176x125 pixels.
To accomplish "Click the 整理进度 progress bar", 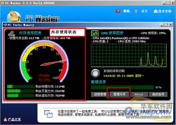I will [x=122, y=87].
